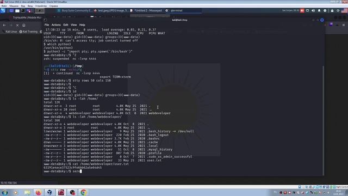Click the red screen recorder tray icon
This screenshot has height=196, width=348.
click(302, 10)
